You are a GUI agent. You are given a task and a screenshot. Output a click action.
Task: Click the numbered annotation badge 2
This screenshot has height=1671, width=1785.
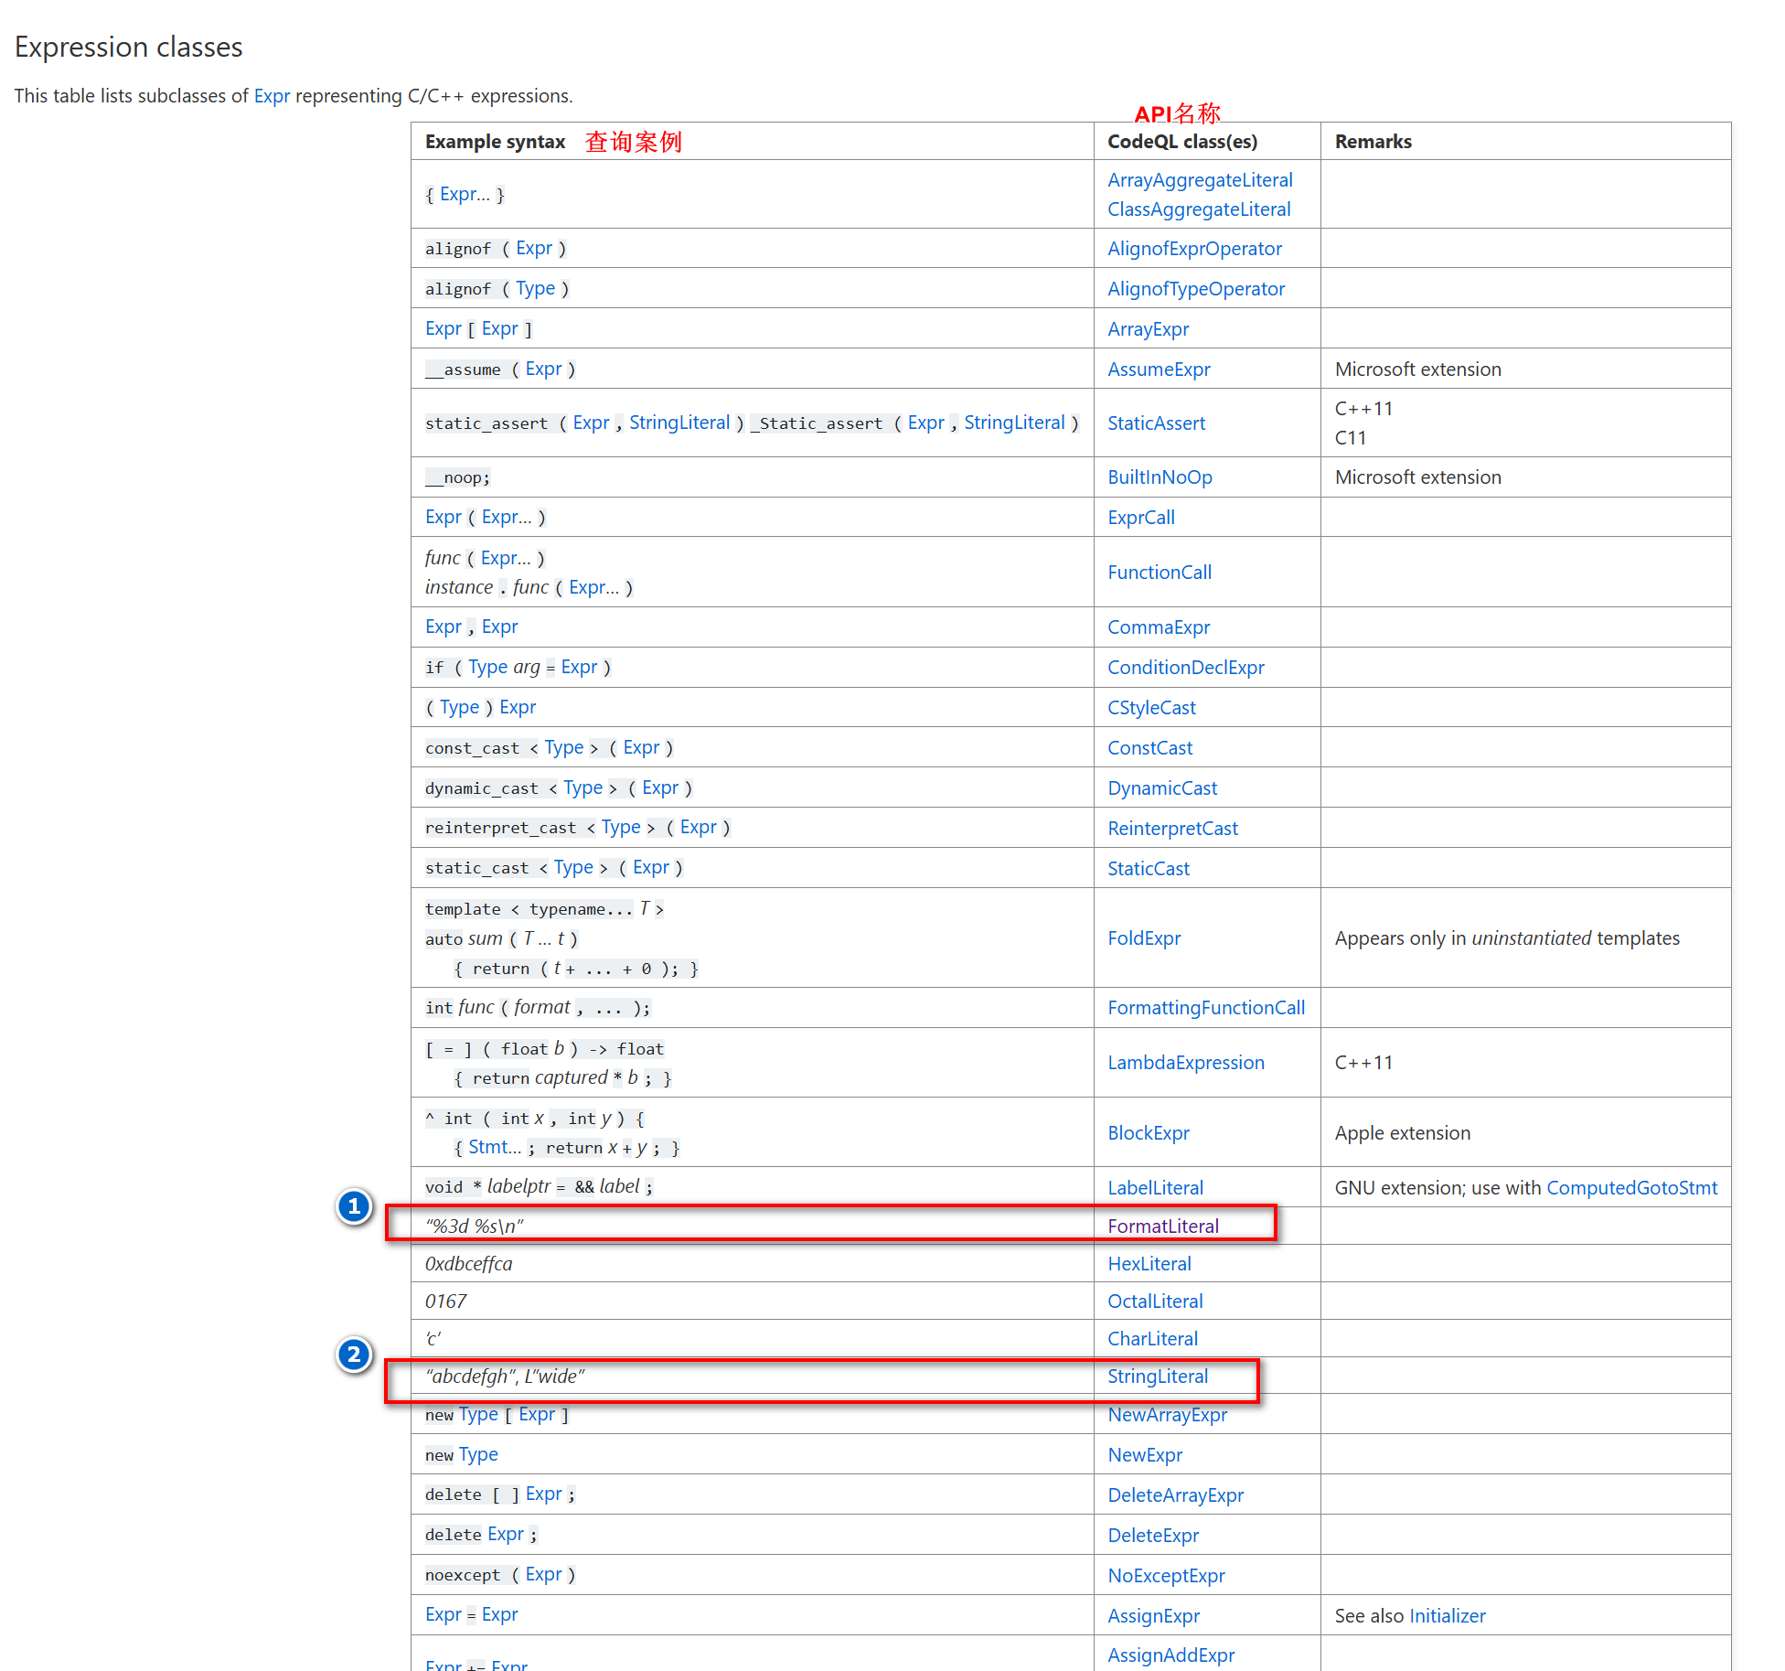click(354, 1355)
